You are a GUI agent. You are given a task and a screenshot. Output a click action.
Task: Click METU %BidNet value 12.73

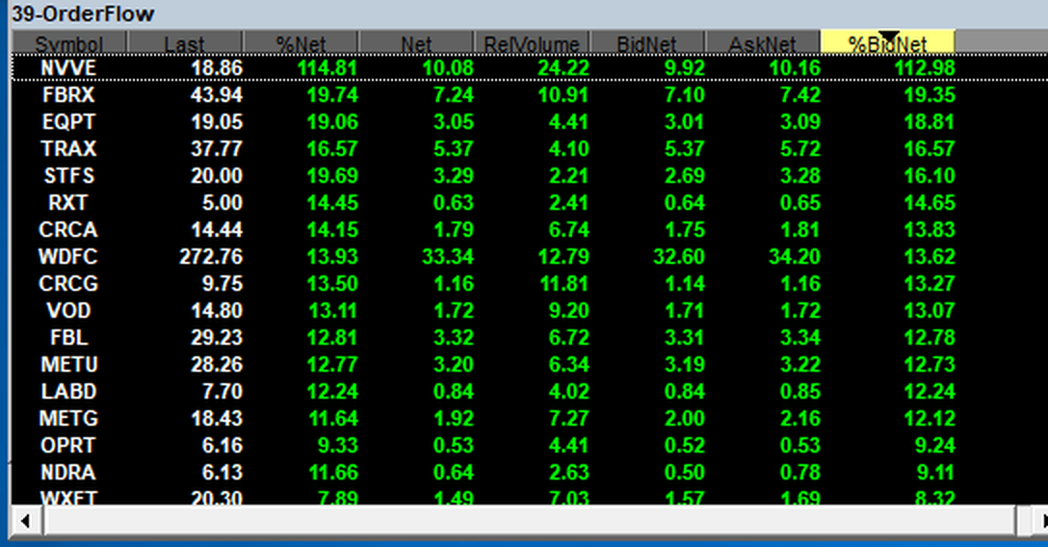(930, 365)
